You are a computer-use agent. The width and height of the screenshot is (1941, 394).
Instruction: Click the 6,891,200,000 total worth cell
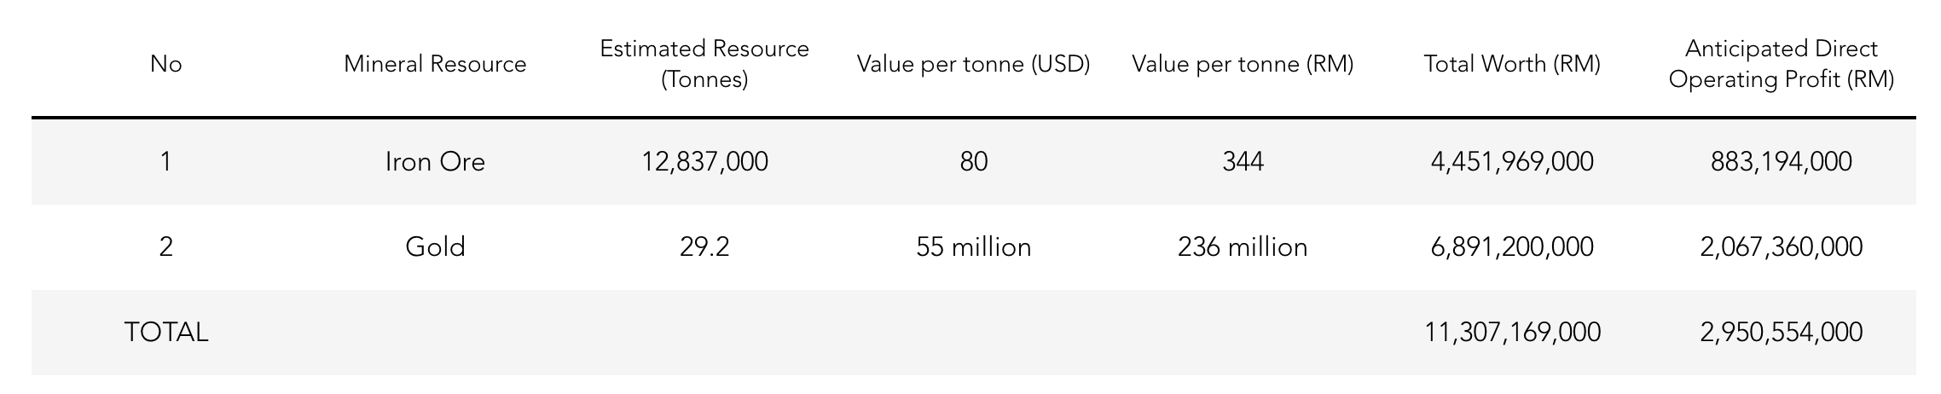1512,247
